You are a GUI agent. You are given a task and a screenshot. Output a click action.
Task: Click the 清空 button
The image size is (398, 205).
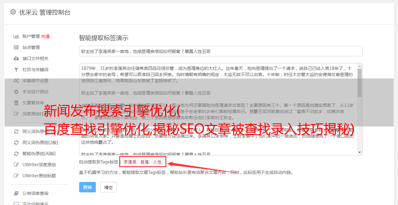pos(108,187)
